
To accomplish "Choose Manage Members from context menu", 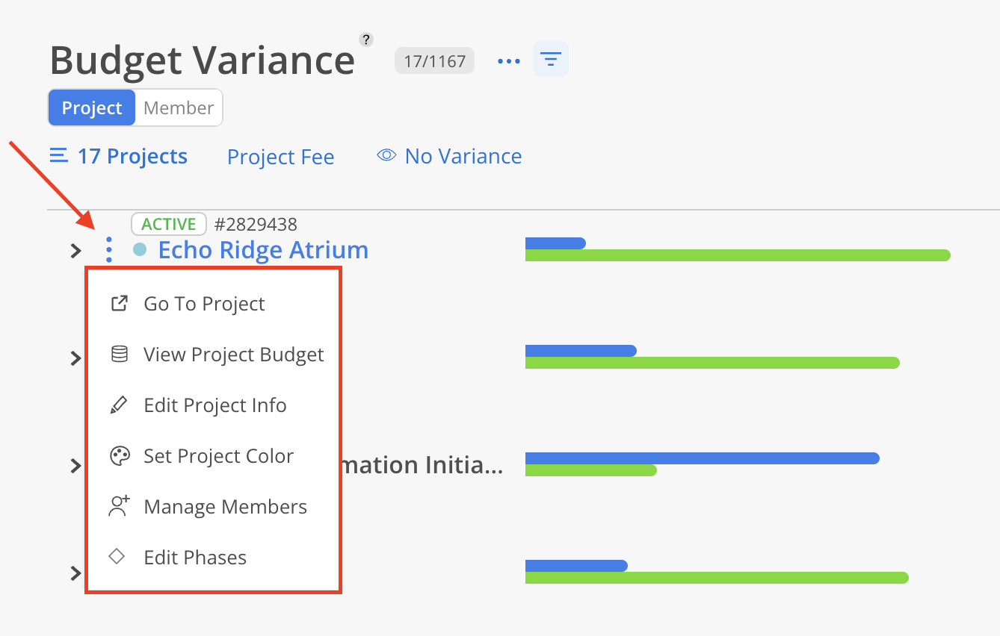I will point(225,507).
